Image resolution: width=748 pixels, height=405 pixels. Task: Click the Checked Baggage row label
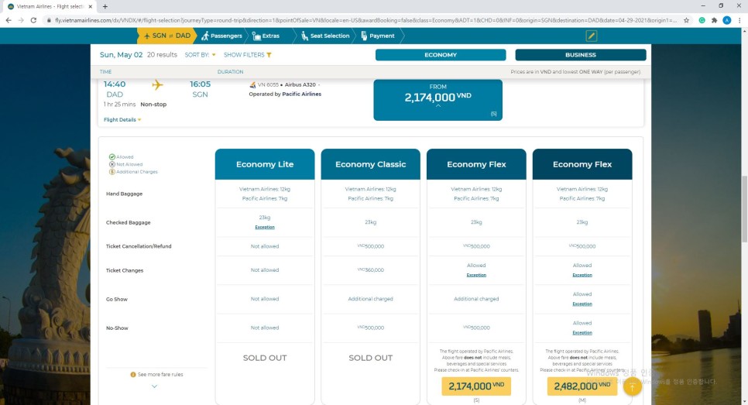[128, 223]
